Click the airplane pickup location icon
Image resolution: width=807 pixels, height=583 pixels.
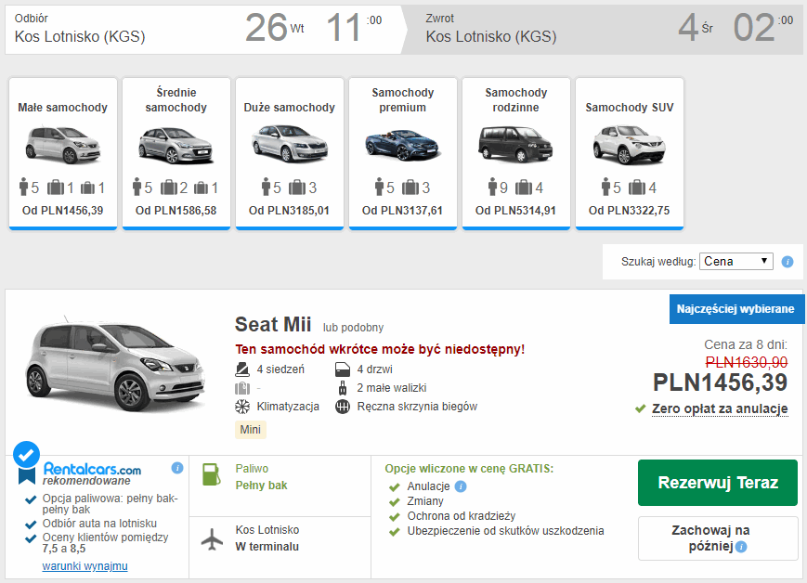[x=213, y=538]
